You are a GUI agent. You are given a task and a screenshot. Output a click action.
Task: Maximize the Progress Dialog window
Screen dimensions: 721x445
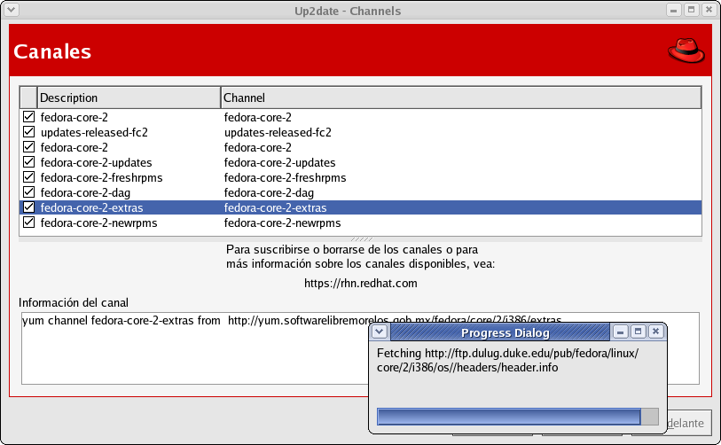638,332
